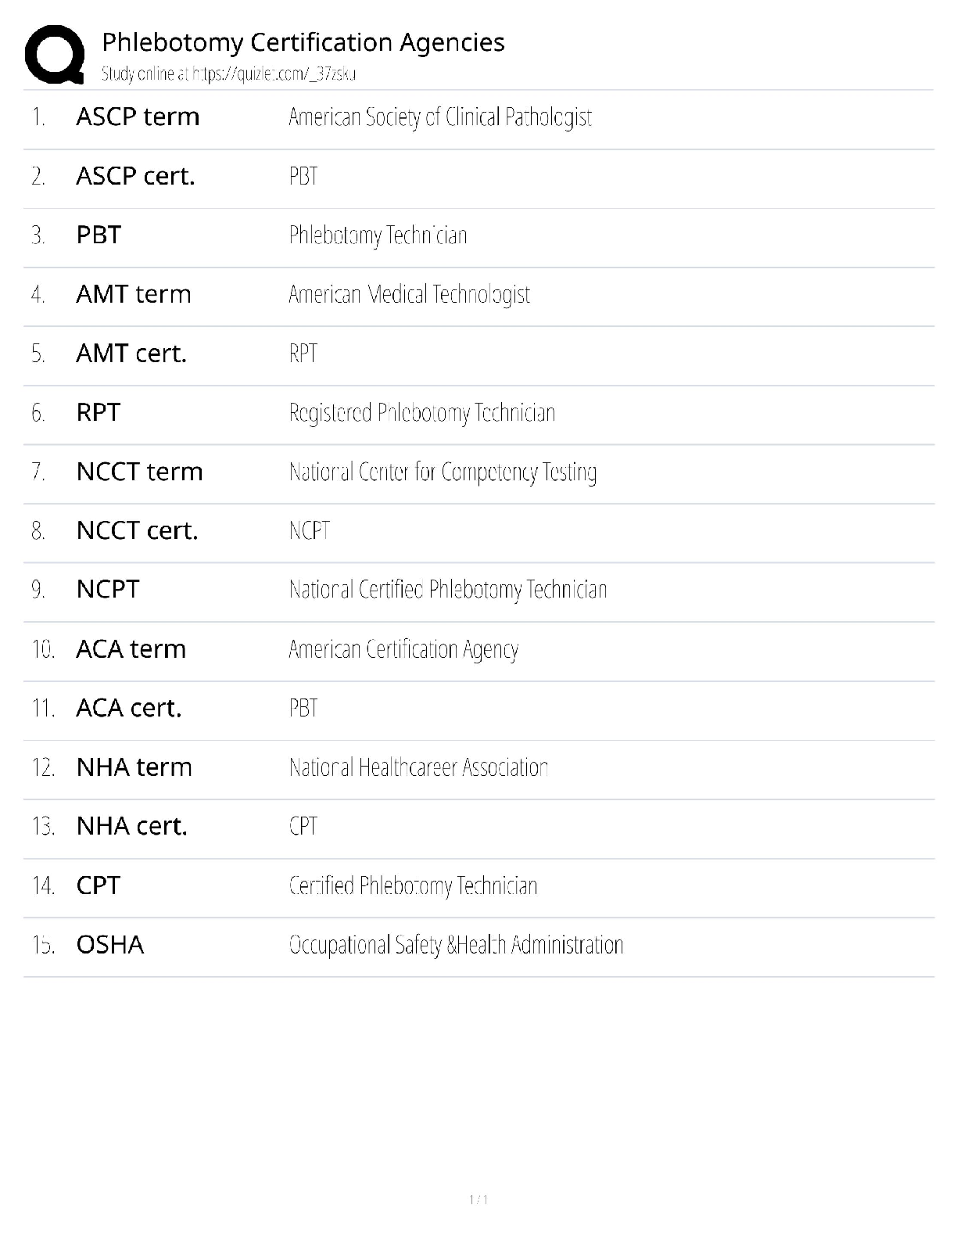Click the Phlebotomy Technician definition
This screenshot has width=957, height=1239.
[378, 235]
